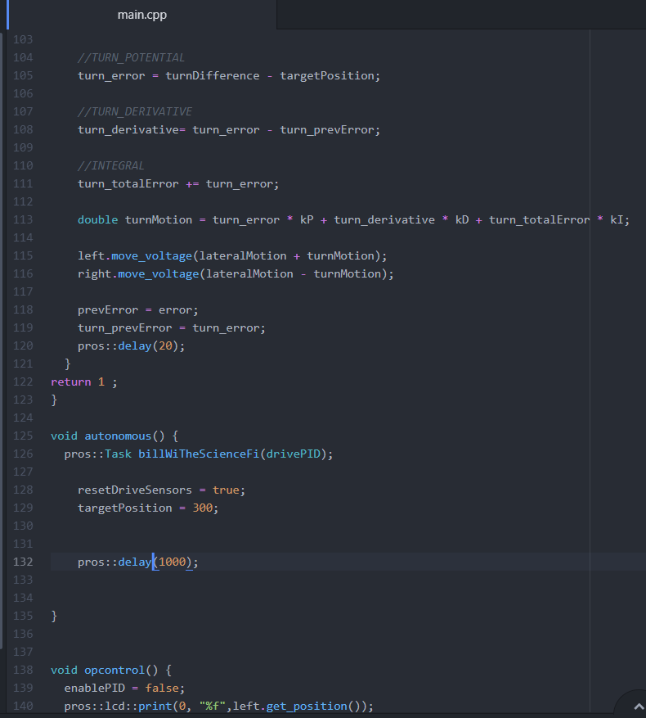Click line number 125 in gutter
The image size is (646, 718).
(x=23, y=436)
